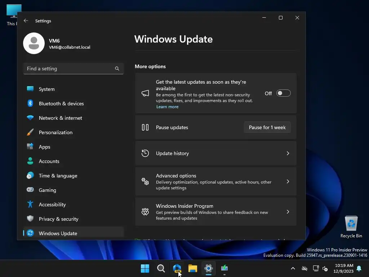The width and height of the screenshot is (369, 277).
Task: Click the This PC desktop icon
Action: 12,15
